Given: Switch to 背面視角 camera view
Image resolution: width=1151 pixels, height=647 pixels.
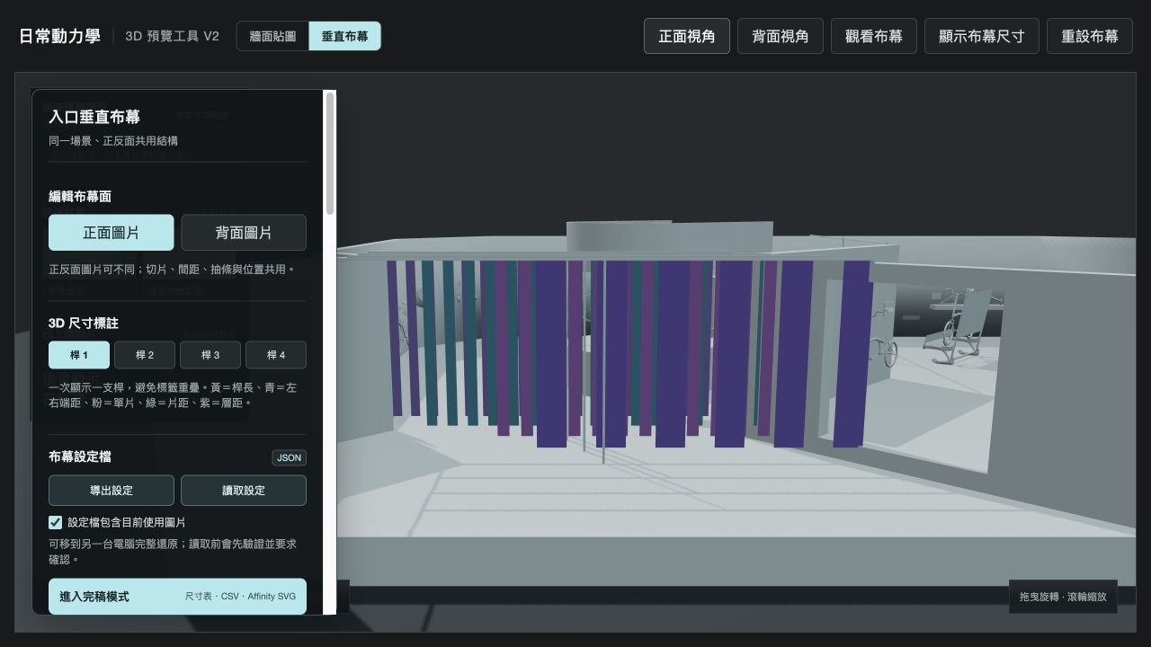Looking at the screenshot, I should pyautogui.click(x=781, y=36).
